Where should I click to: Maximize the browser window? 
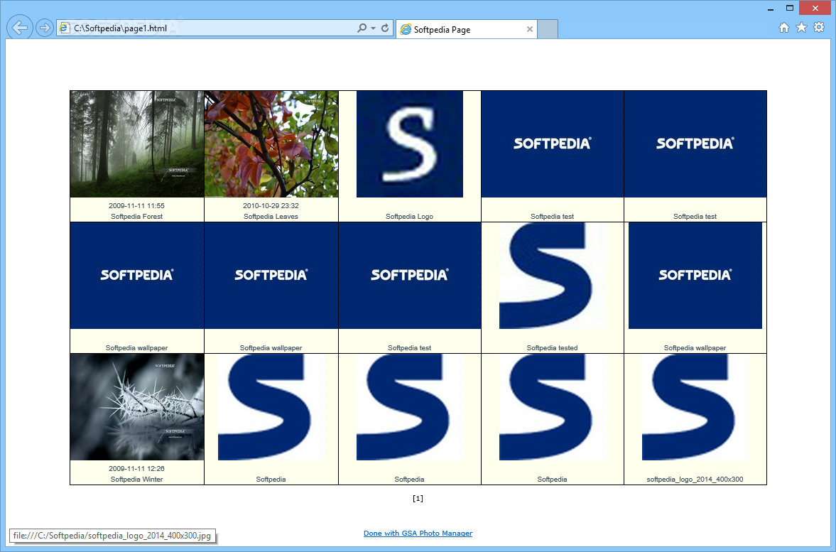coord(790,8)
